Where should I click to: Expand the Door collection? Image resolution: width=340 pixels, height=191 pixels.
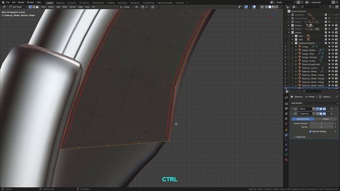pos(293,36)
